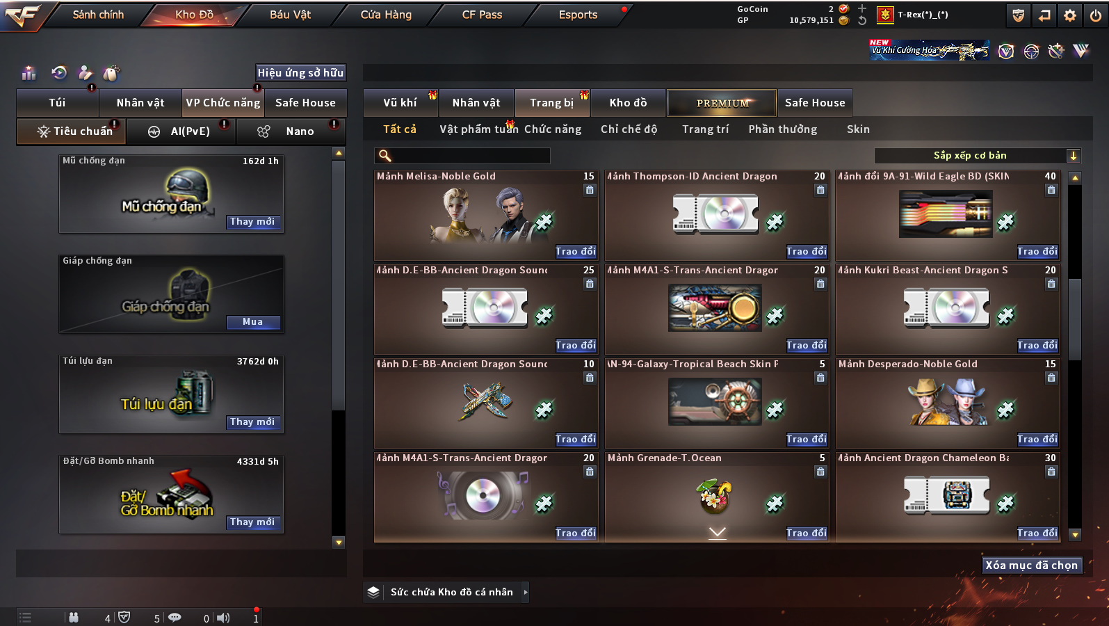Click the chat bubble icon in bottom bar

pos(175,617)
